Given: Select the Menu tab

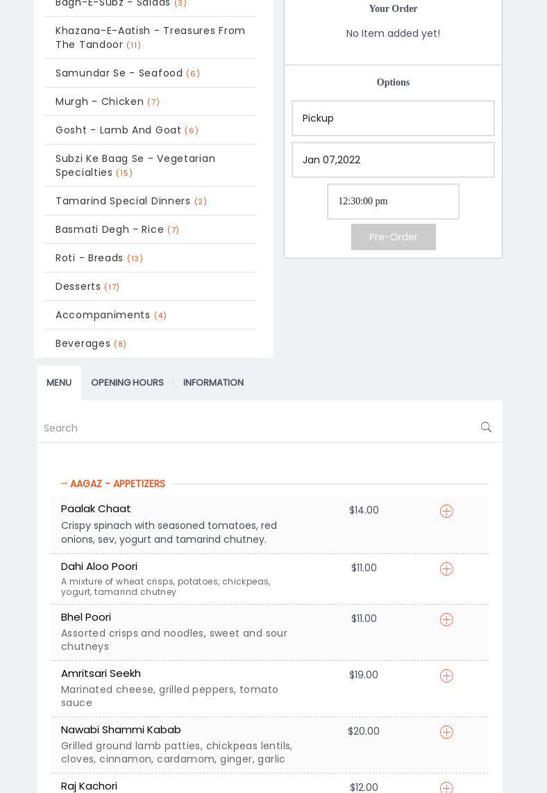Looking at the screenshot, I should pyautogui.click(x=59, y=382).
